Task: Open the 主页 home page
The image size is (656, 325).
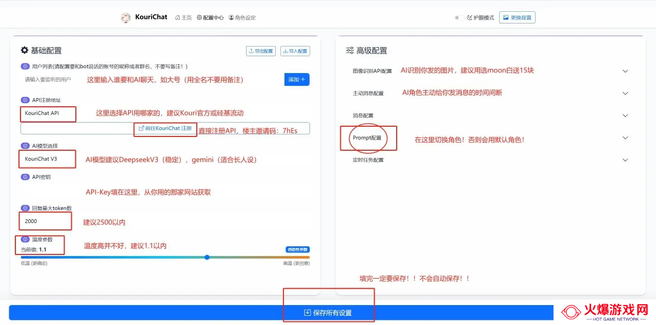Action: point(183,17)
